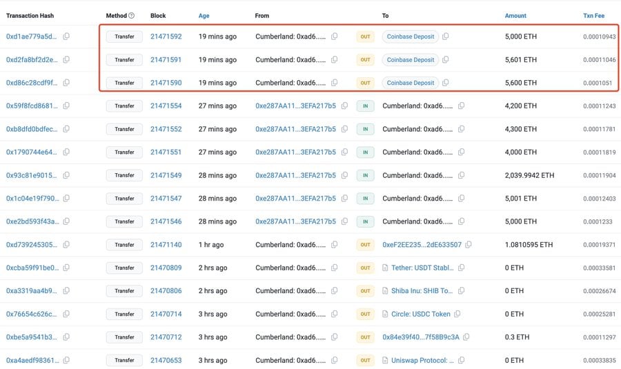Open Tether: USDT Stabl... contract link
621x369 pixels.
point(422,268)
